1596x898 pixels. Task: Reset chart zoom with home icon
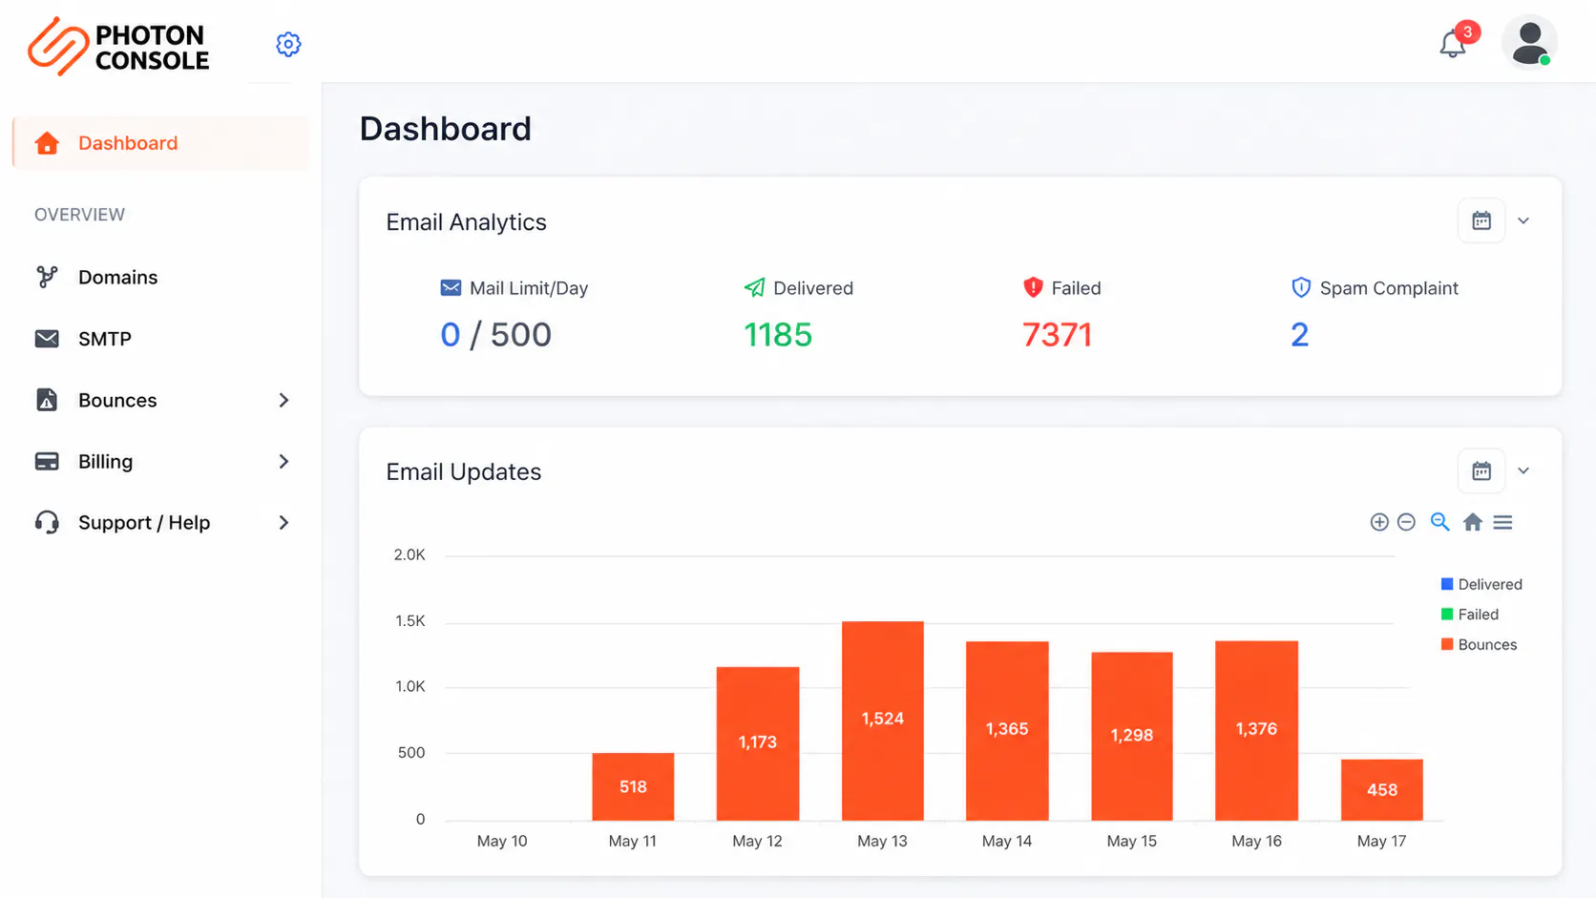tap(1473, 522)
